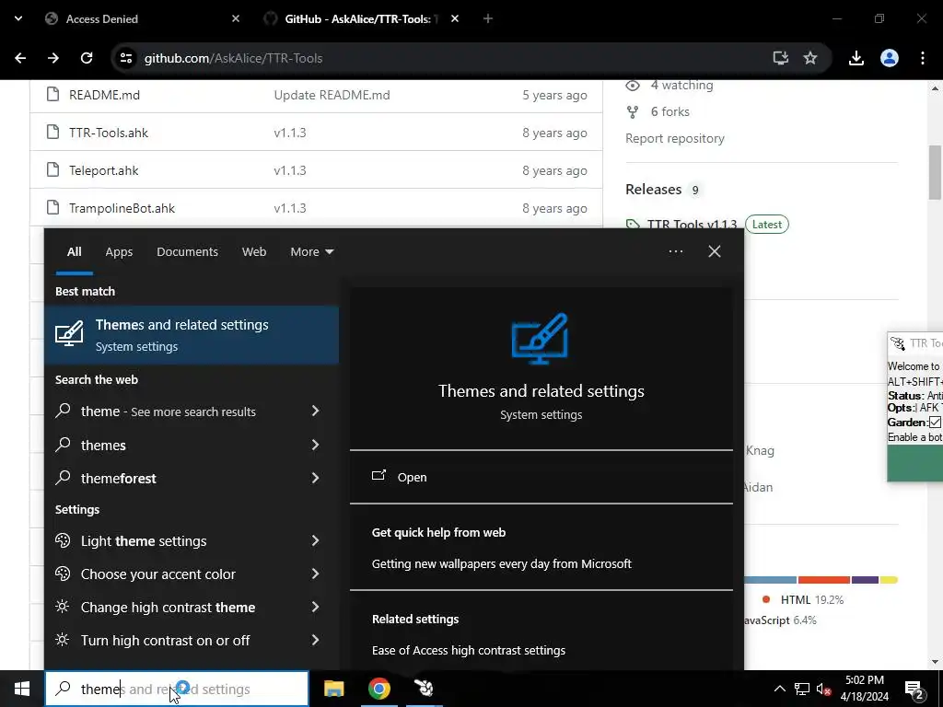Screen dimensions: 943x707
Task: Click the install app icon in address bar
Action: click(780, 58)
